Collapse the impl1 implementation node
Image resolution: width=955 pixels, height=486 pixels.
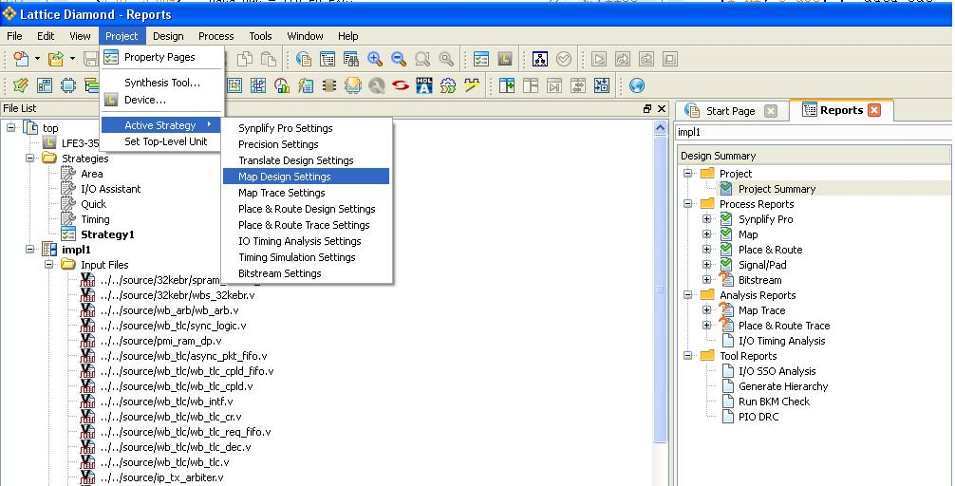29,250
